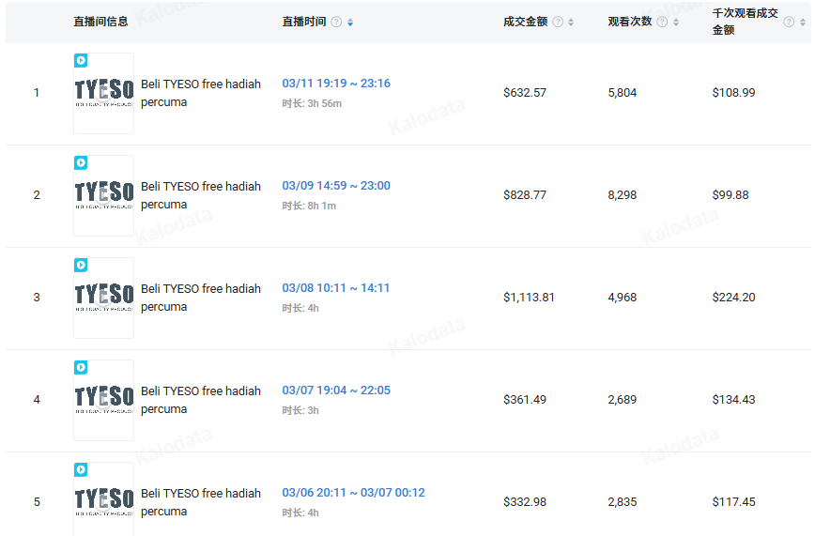Click play icon on row 2 livestream
815x536 pixels.
81,163
